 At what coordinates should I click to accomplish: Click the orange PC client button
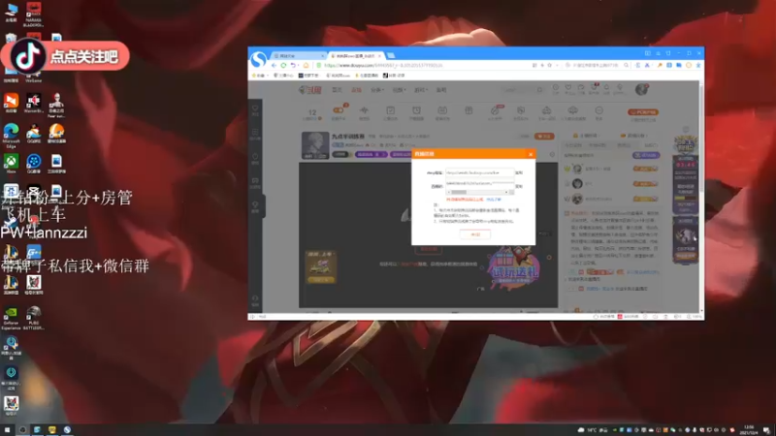643,112
